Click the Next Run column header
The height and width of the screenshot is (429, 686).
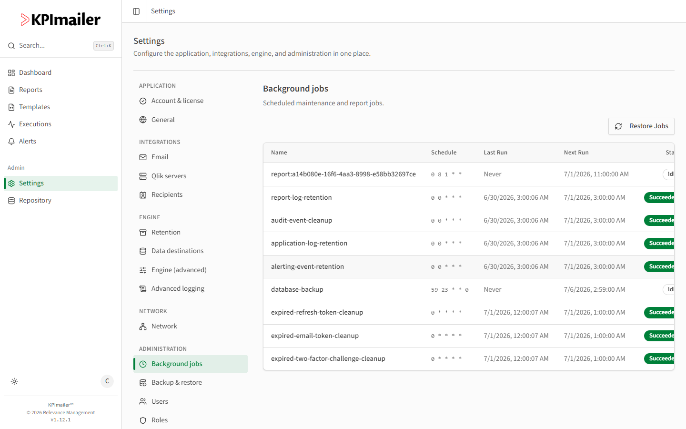tap(576, 153)
